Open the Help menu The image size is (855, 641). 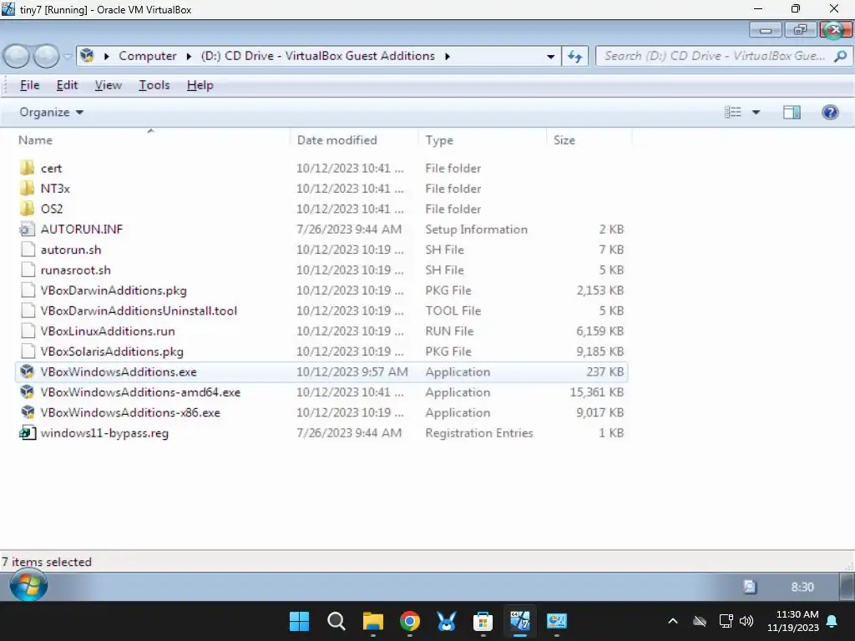(x=200, y=86)
